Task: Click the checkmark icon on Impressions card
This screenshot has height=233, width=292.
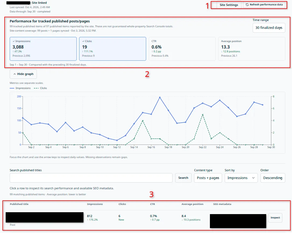Action: pos(14,41)
